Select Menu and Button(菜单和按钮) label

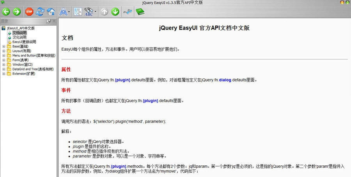(x=34, y=55)
